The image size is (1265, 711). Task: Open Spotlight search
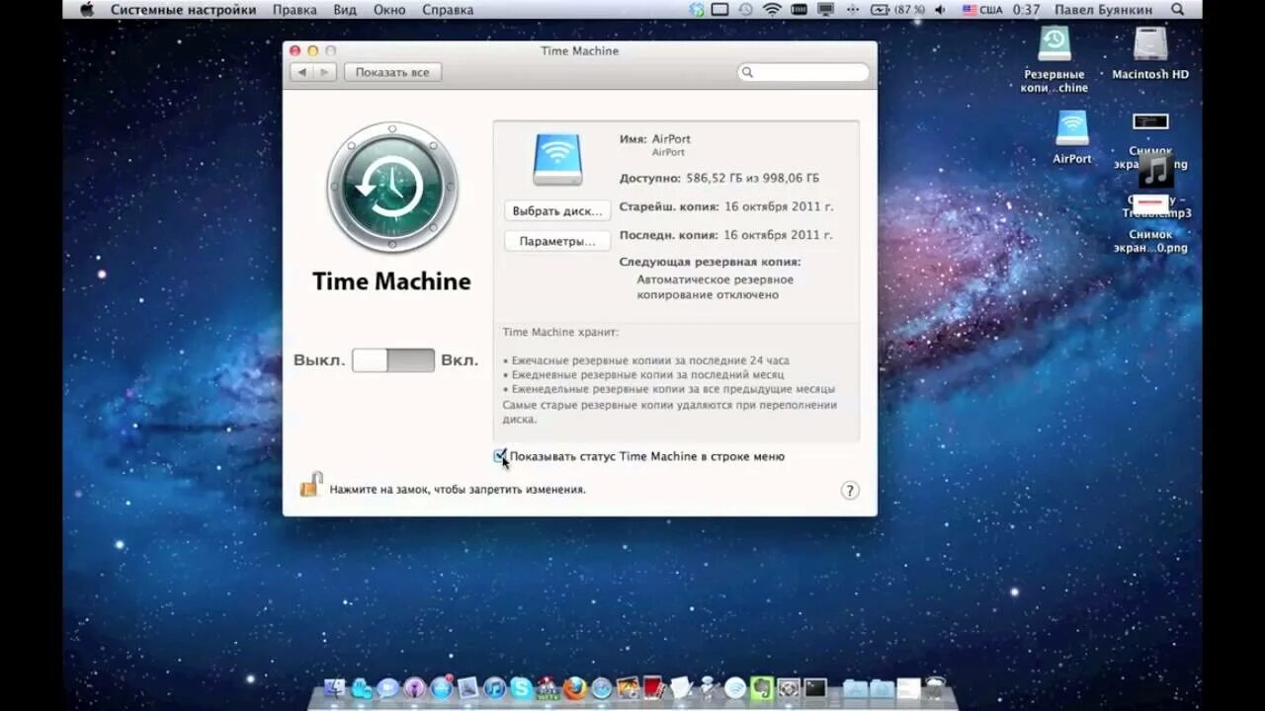tap(1177, 9)
